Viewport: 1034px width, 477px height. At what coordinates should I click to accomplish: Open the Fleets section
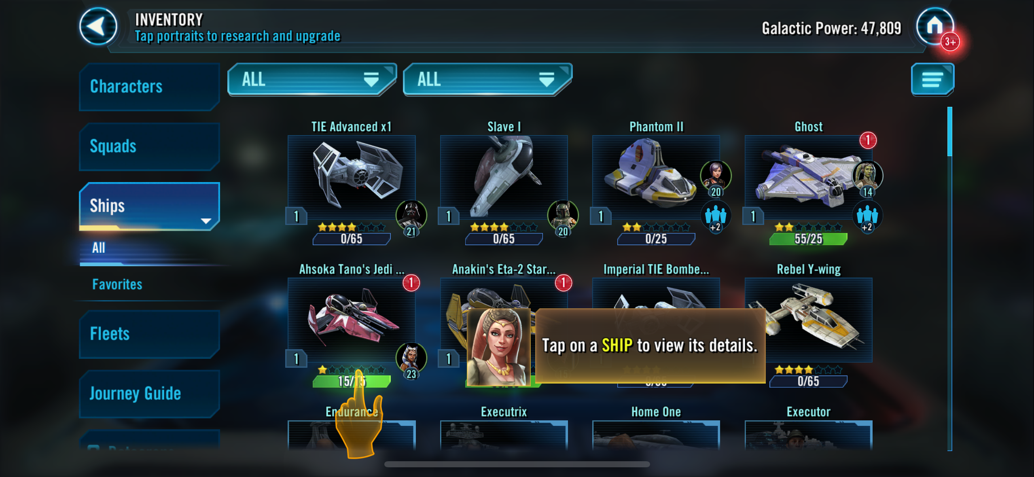click(149, 334)
